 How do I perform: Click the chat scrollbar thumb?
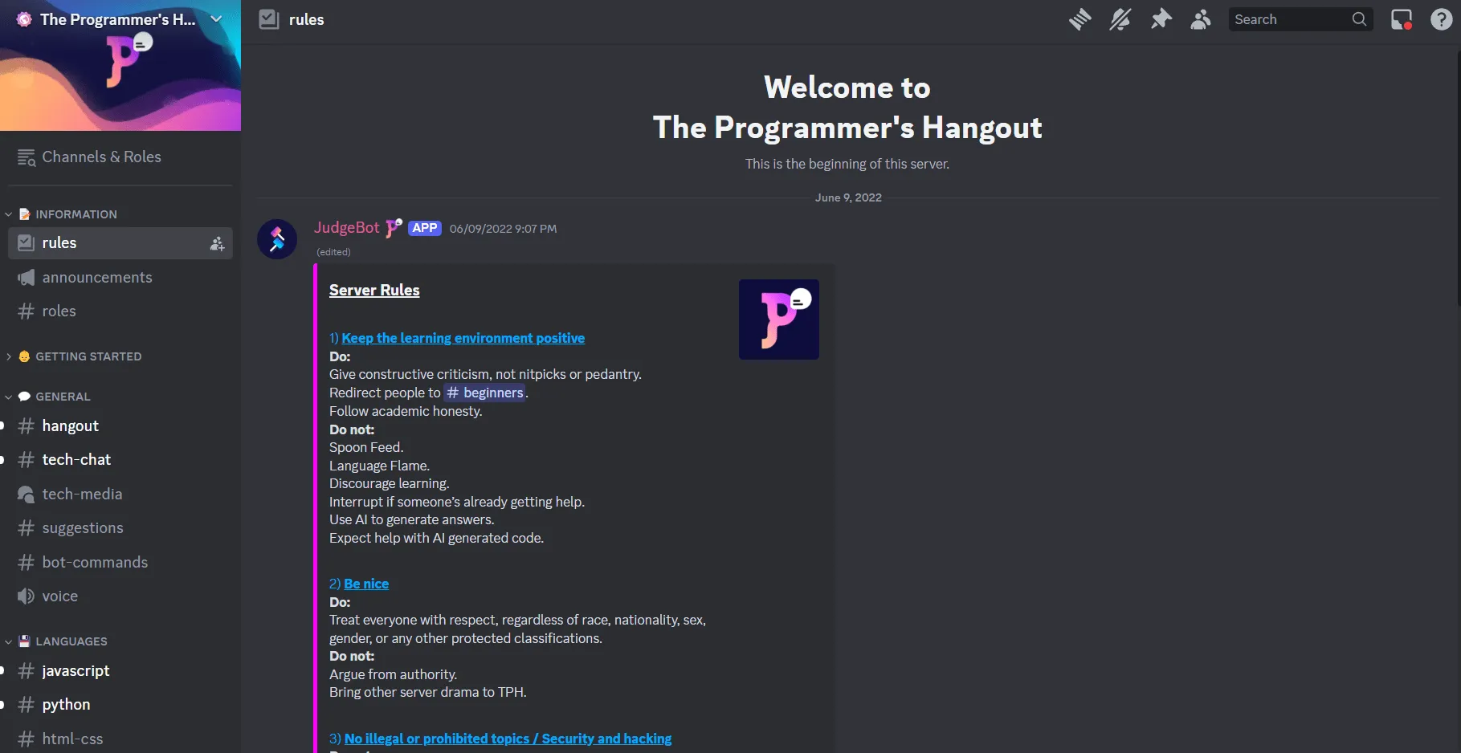1458,177
